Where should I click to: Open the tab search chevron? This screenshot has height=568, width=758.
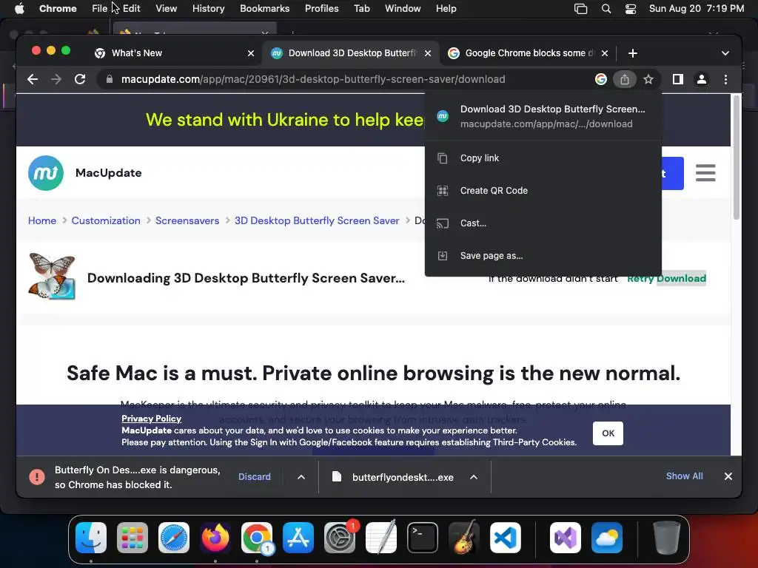coord(725,53)
